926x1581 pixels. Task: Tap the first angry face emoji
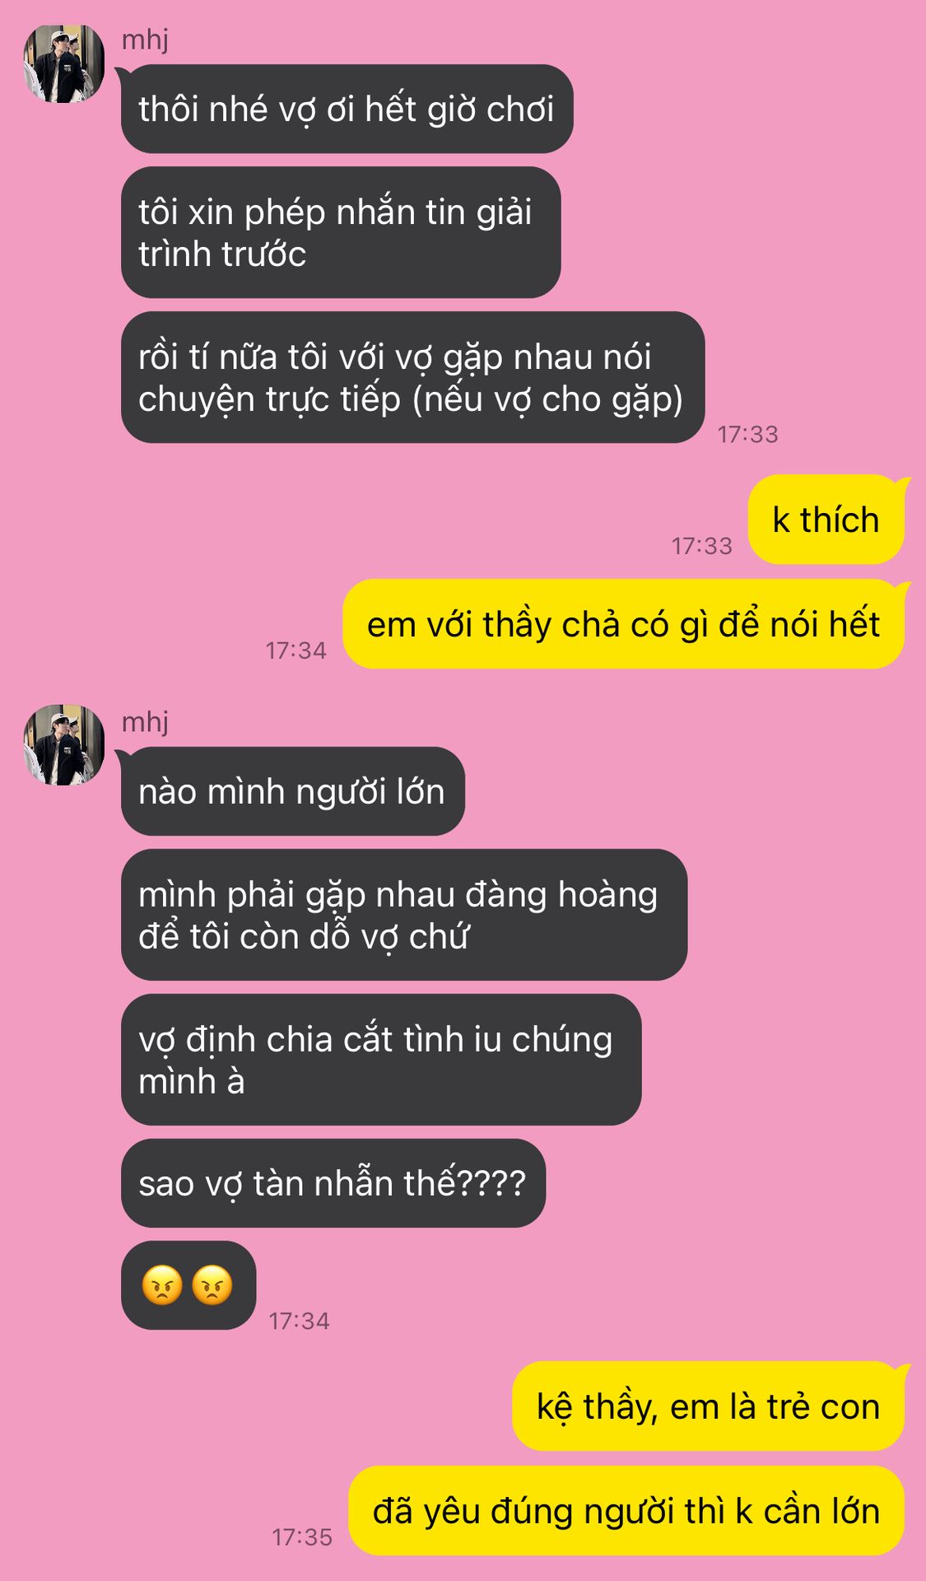tap(162, 1285)
